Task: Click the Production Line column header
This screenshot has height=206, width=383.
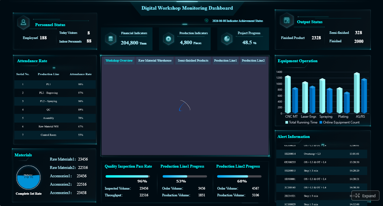Action: [48, 74]
